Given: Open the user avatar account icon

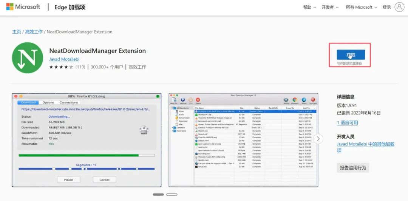Looking at the screenshot, I should coord(399,7).
